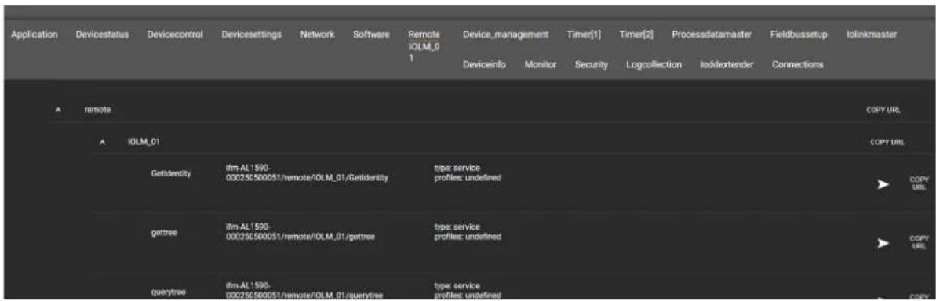Run the gettree service arrow

tap(883, 243)
